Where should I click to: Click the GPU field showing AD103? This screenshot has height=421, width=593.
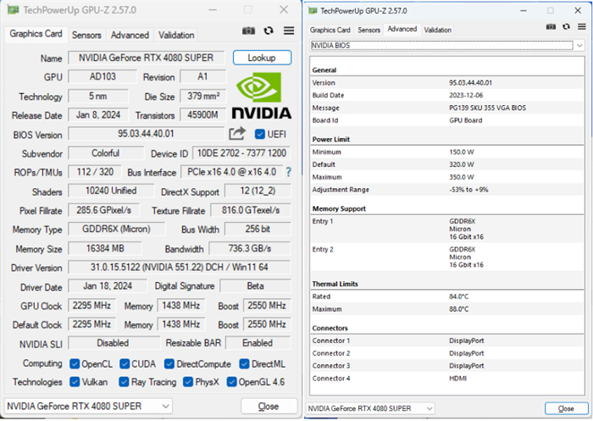point(103,77)
